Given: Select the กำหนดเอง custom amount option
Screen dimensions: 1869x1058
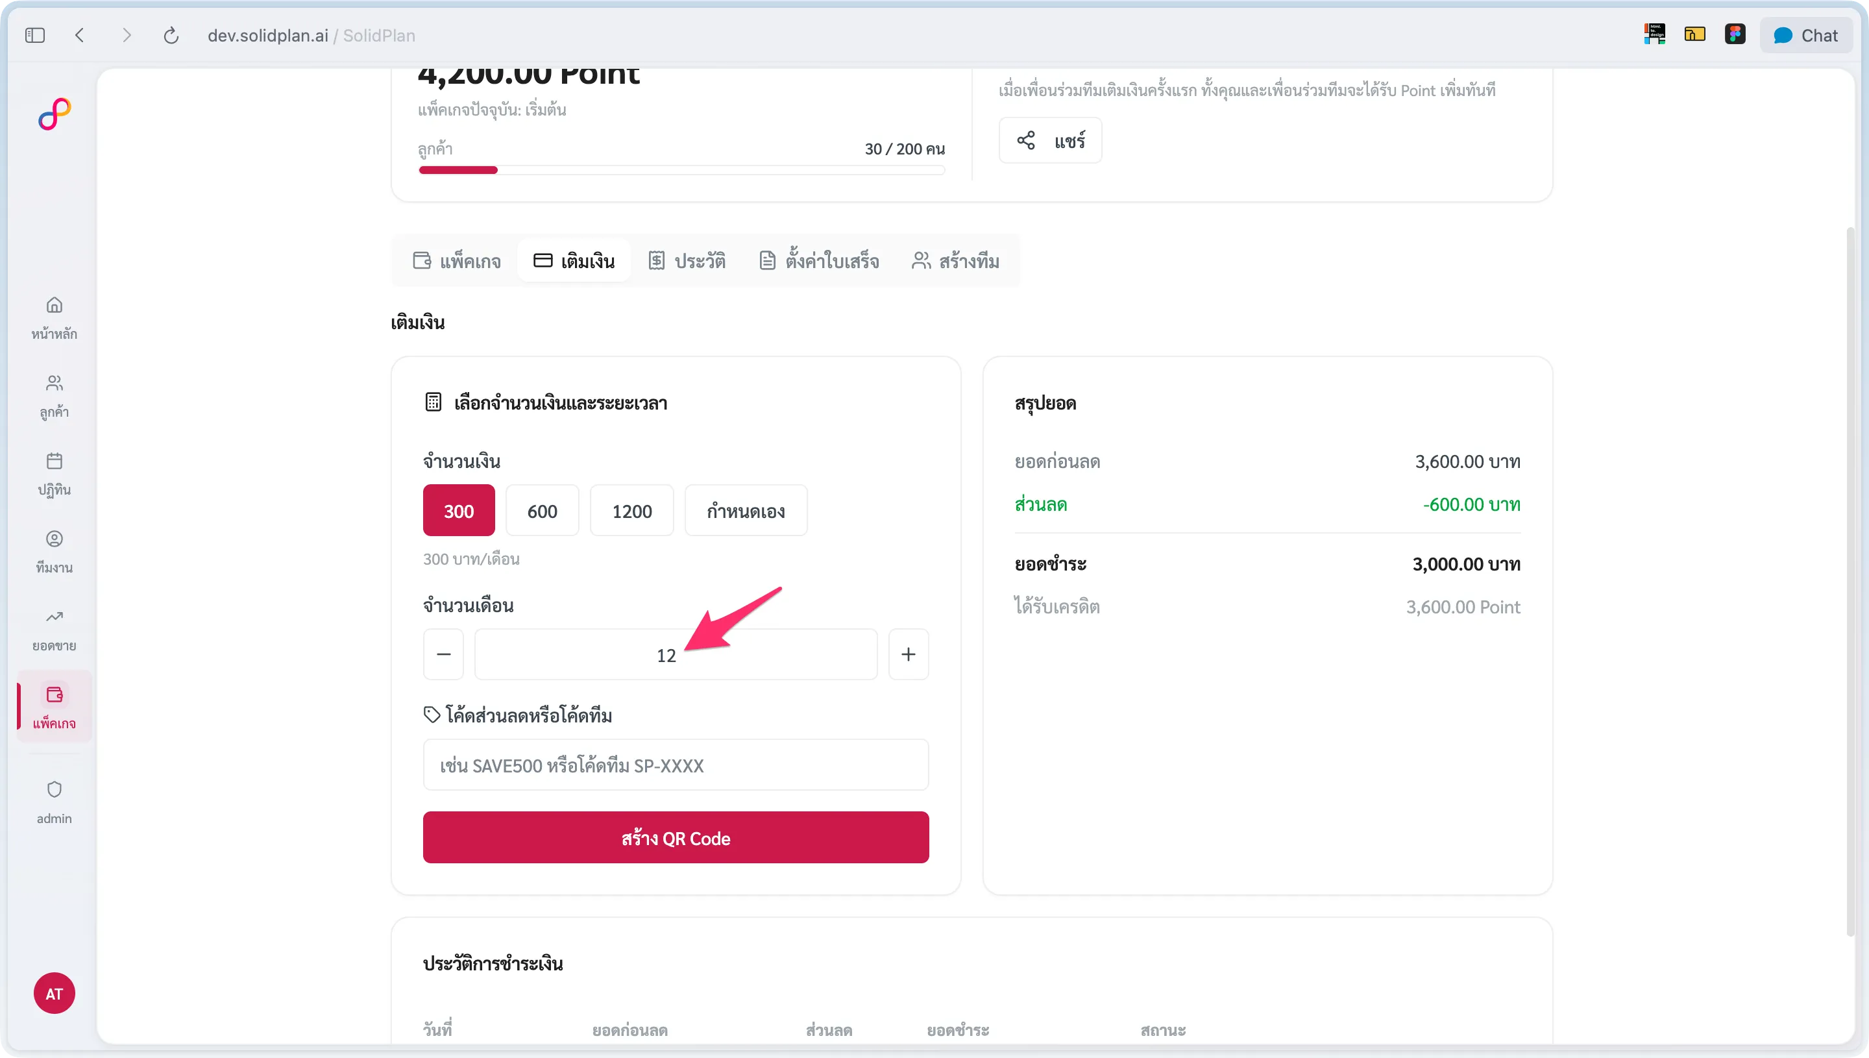Looking at the screenshot, I should click(x=746, y=511).
